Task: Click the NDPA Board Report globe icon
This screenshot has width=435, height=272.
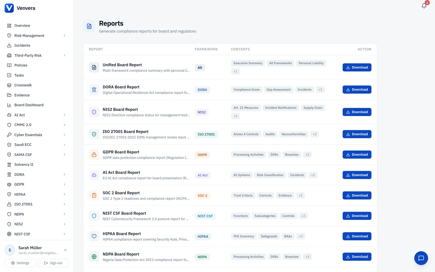Action: point(94,257)
